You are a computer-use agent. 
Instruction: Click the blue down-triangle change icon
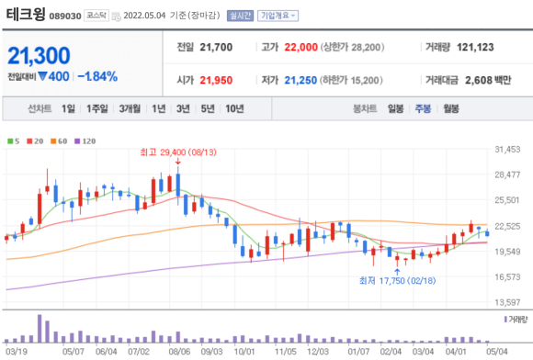tap(42, 76)
